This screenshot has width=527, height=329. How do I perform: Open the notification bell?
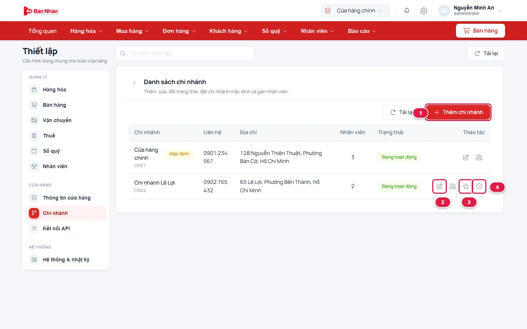point(407,11)
